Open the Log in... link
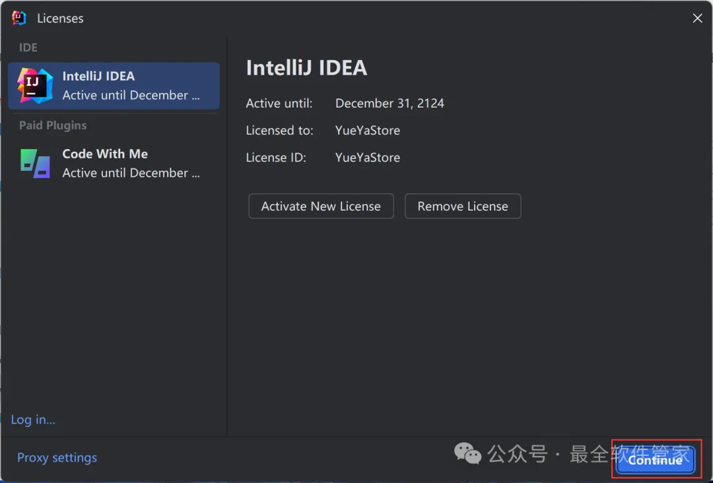713x483 pixels. 33,420
